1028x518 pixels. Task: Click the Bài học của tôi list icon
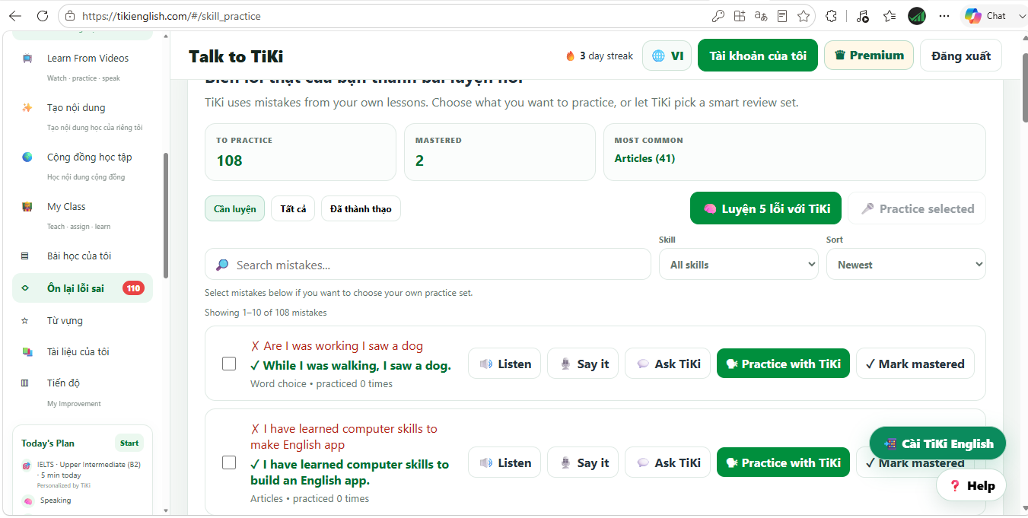point(25,256)
